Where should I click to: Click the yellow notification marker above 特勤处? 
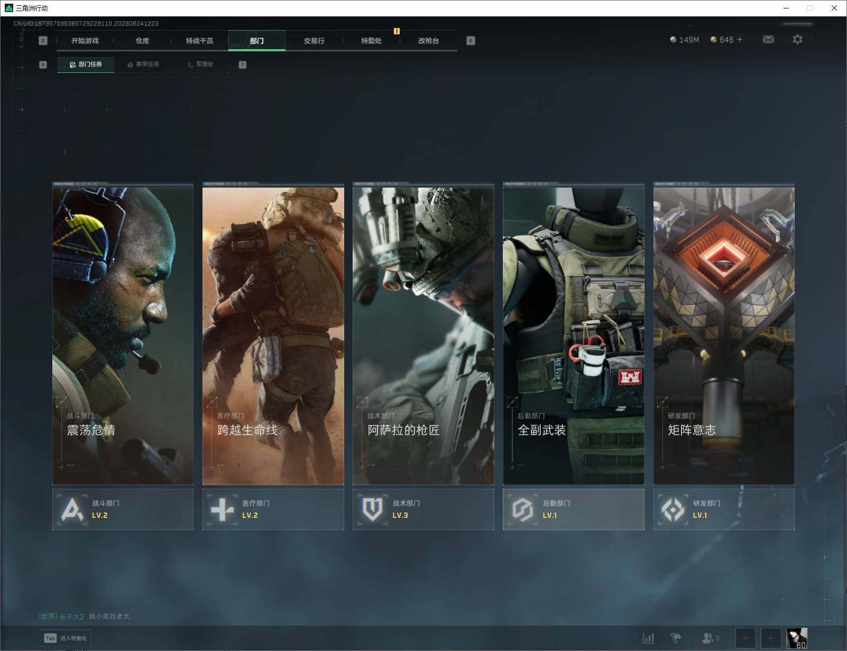(397, 31)
